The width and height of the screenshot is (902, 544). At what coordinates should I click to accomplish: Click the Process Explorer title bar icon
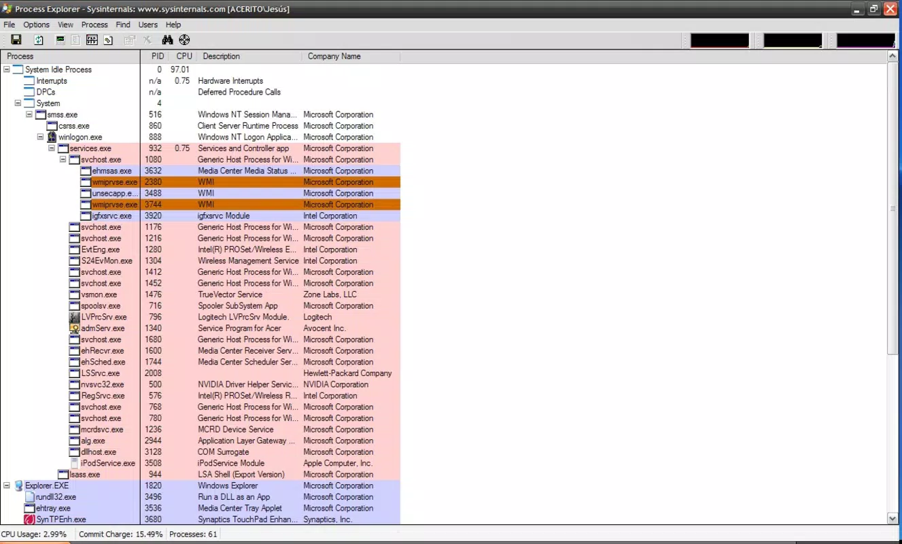tap(7, 9)
